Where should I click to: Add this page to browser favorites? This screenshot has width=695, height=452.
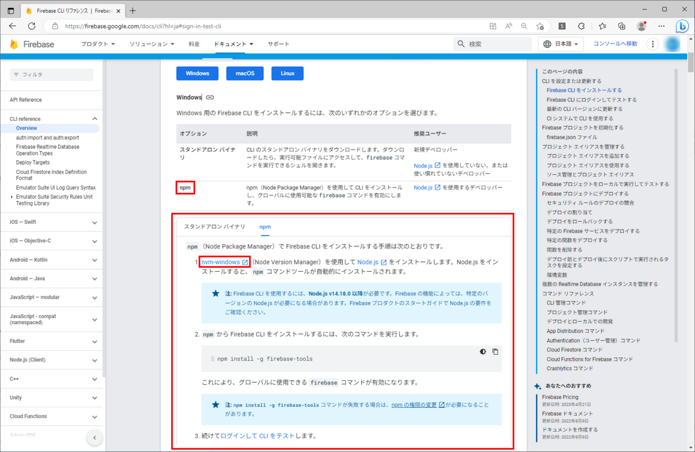point(540,26)
